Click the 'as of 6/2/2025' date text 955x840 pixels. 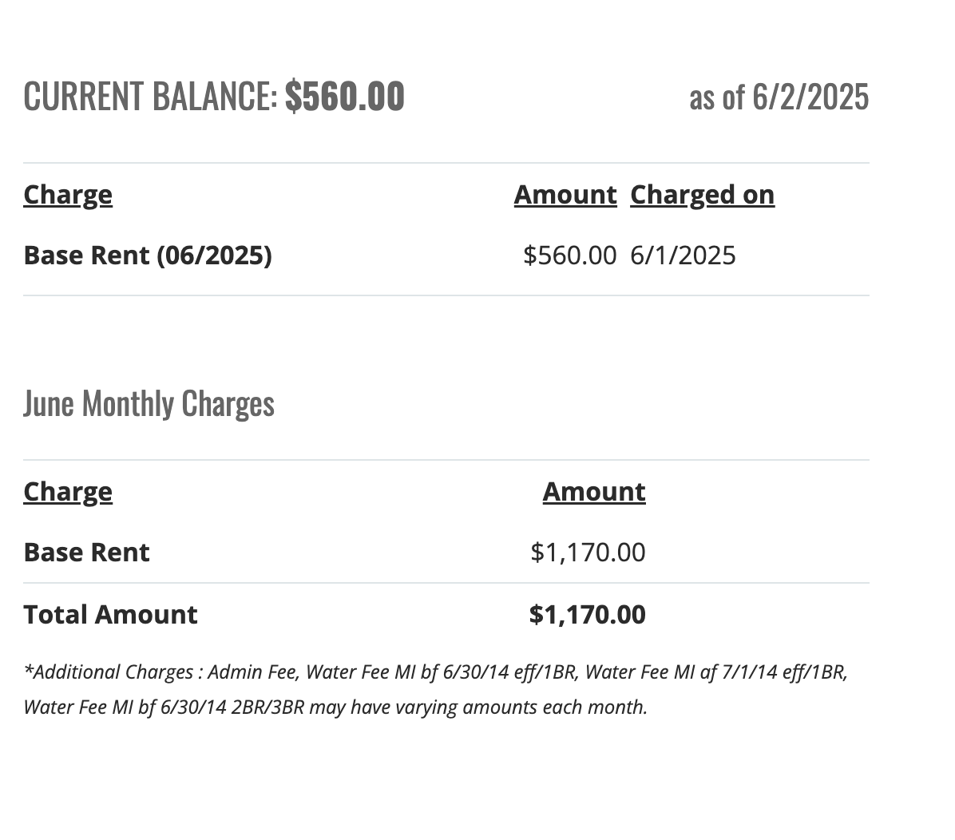click(779, 97)
